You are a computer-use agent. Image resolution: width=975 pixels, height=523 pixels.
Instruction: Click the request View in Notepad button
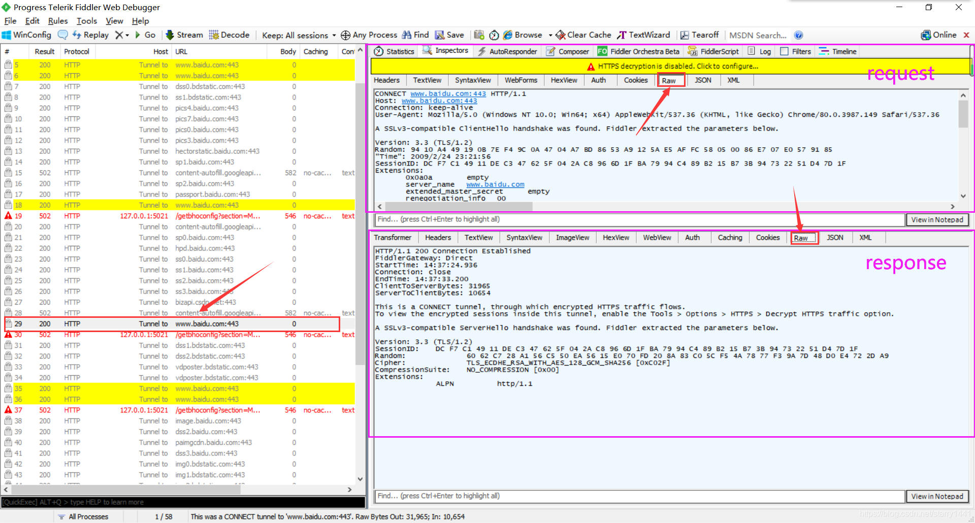[x=937, y=220]
